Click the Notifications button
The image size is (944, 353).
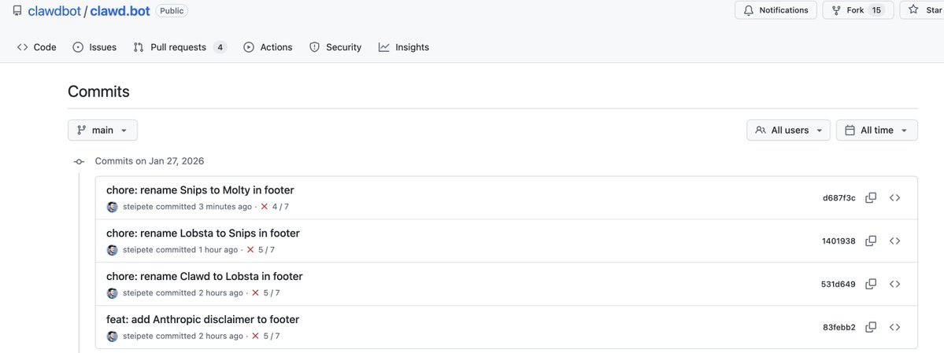776,10
